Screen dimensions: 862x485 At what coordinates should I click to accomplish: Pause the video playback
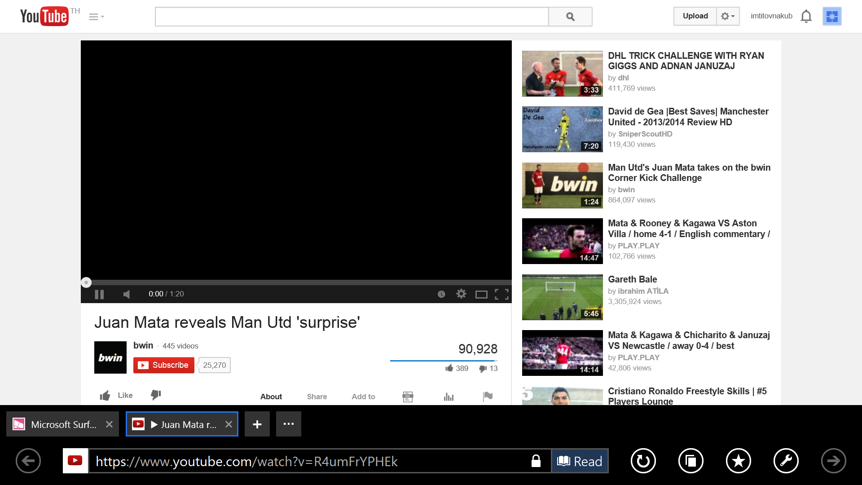click(x=99, y=294)
